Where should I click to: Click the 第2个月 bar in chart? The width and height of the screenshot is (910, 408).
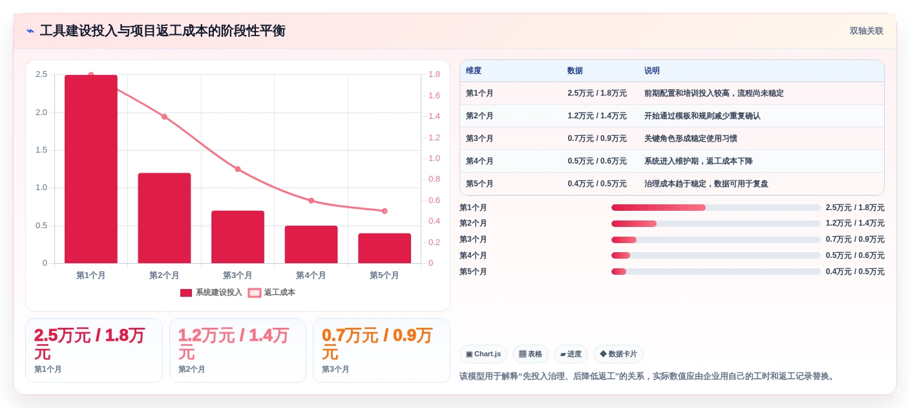point(164,218)
